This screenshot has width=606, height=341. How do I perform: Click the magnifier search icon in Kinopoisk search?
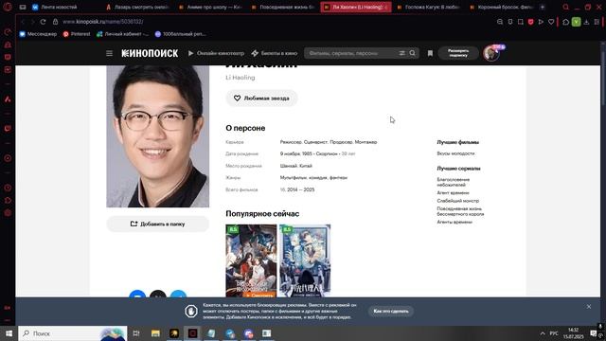[413, 53]
